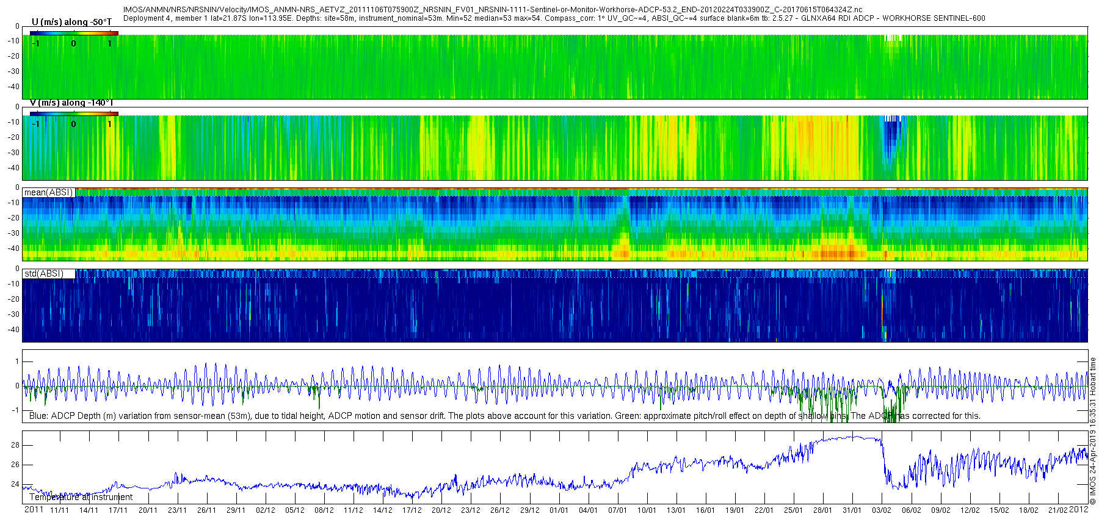Click the 23/12 date tick label
The width and height of the screenshot is (1099, 519).
pos(470,510)
